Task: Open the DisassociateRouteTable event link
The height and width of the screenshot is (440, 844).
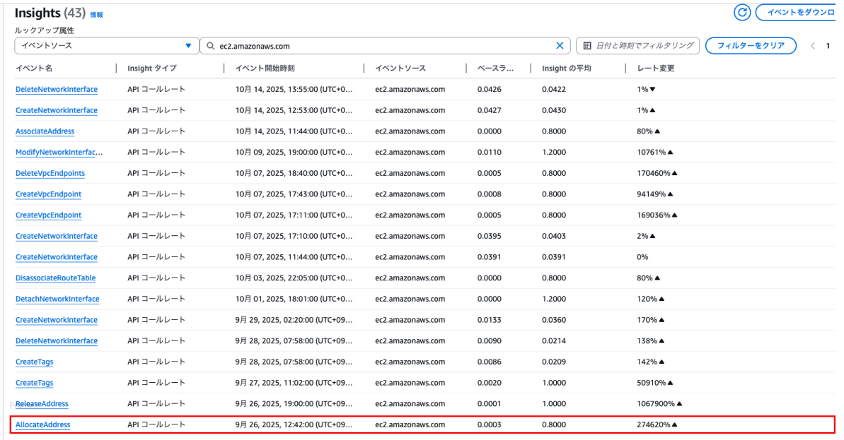Action: point(56,278)
